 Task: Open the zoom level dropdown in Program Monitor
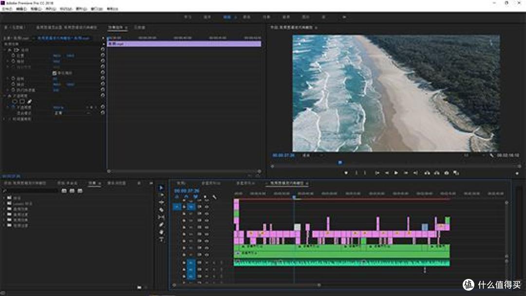point(309,156)
